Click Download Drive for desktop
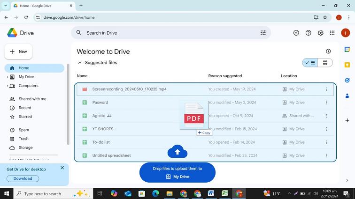Image resolution: width=355 pixels, height=199 pixels. point(23,178)
